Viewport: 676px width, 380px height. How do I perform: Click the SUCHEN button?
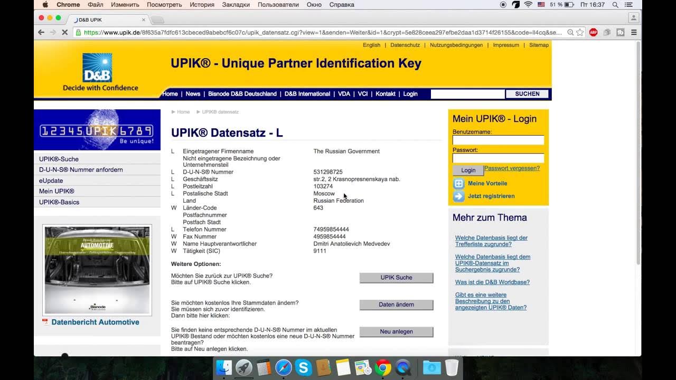tap(528, 94)
